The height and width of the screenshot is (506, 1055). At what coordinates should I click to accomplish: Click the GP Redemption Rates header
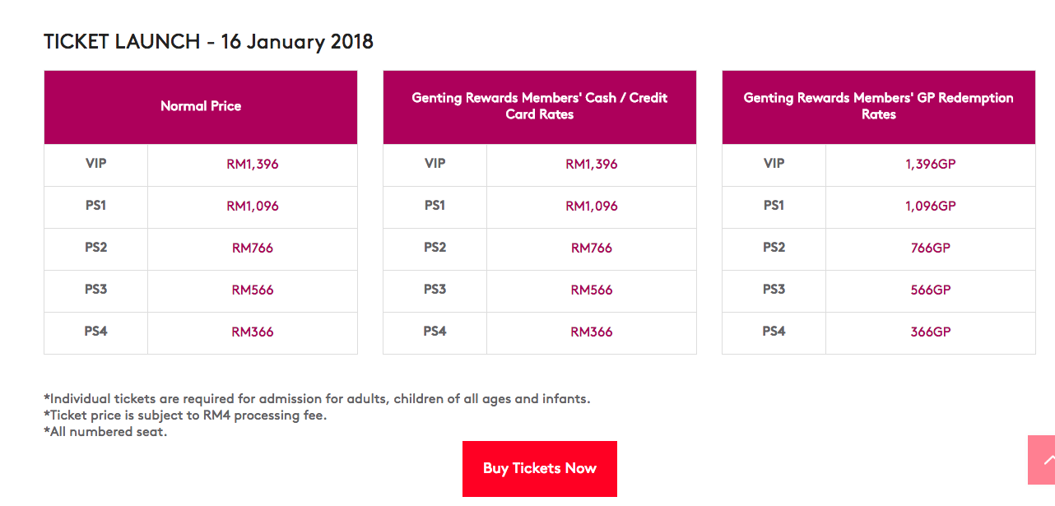pos(878,106)
